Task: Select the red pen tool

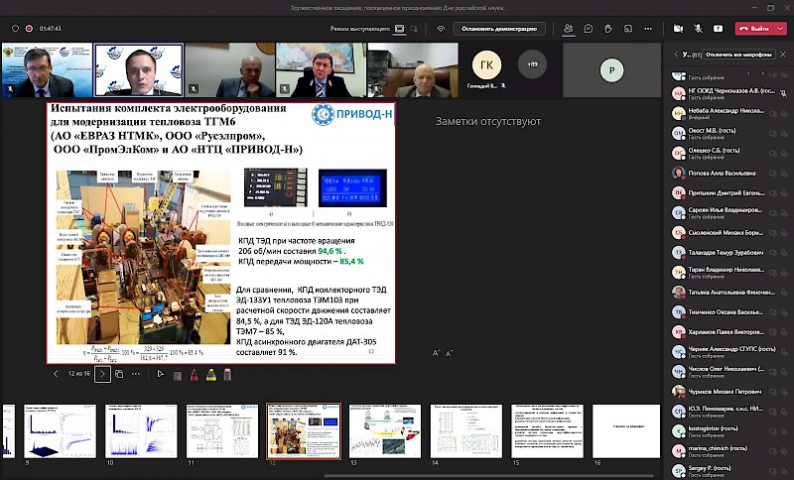Action: (x=194, y=374)
